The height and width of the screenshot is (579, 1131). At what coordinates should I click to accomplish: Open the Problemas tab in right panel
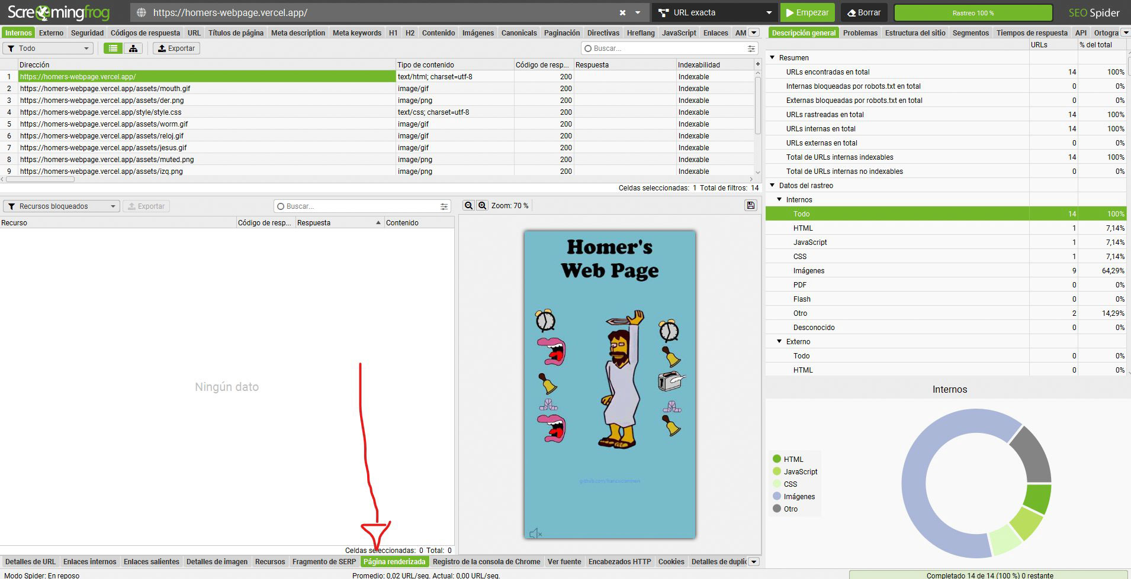tap(860, 33)
